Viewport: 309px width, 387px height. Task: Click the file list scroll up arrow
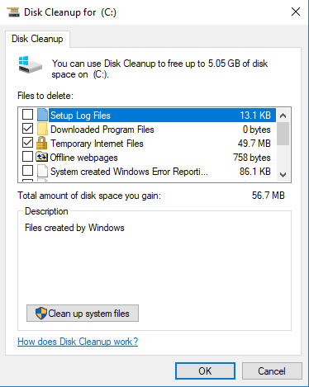click(283, 116)
